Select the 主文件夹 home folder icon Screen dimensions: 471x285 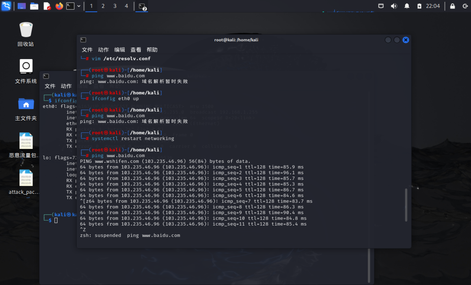26,109
